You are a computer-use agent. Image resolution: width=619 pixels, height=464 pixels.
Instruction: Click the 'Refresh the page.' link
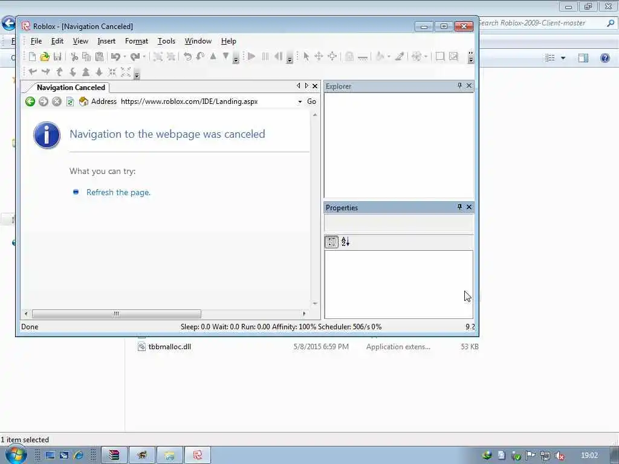click(118, 193)
